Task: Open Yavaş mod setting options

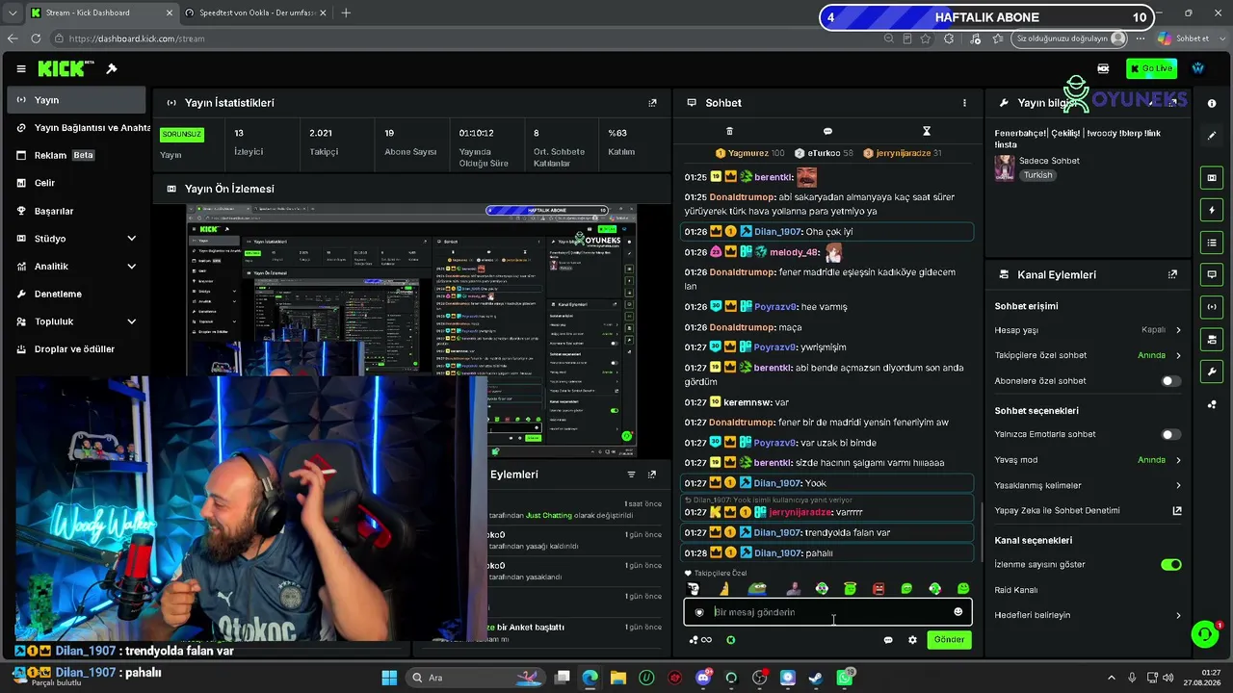Action: 1089,460
